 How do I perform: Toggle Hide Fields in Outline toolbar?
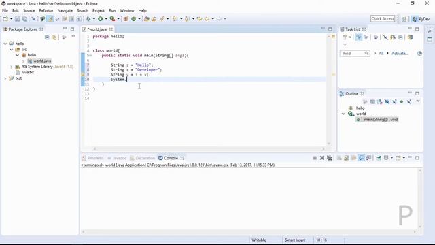pyautogui.click(x=387, y=102)
